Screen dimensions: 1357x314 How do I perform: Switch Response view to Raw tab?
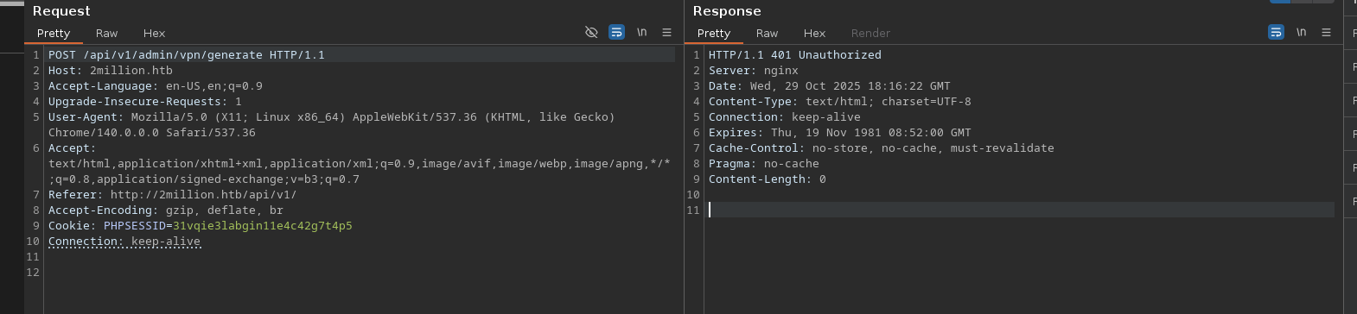point(767,33)
